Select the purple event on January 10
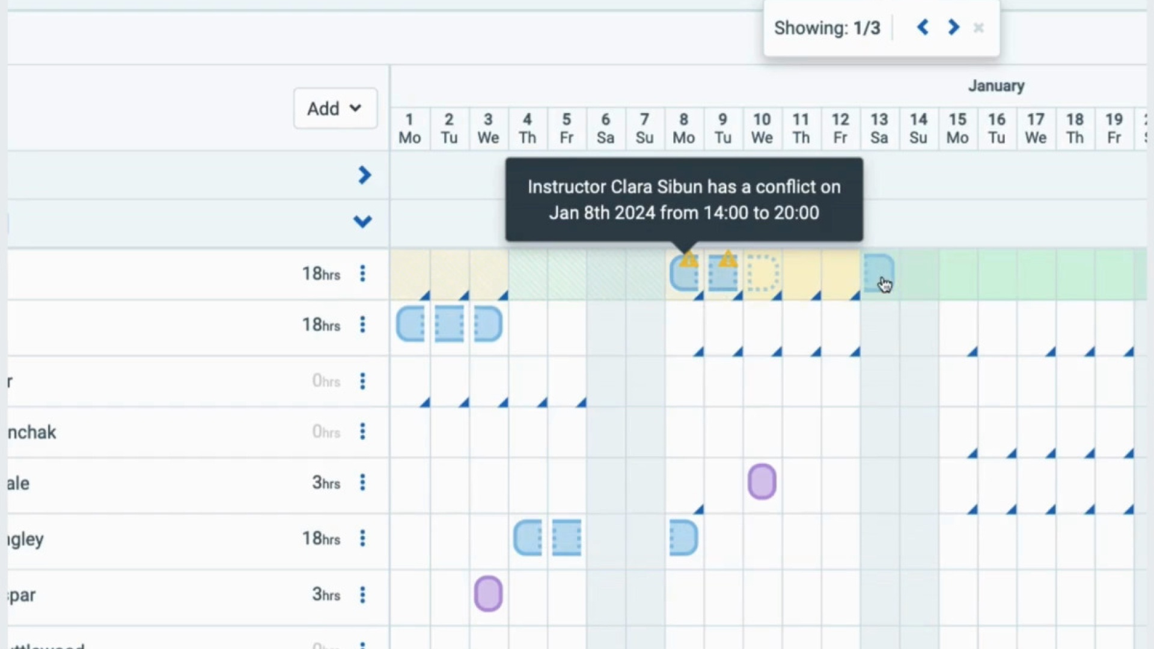 pos(762,481)
